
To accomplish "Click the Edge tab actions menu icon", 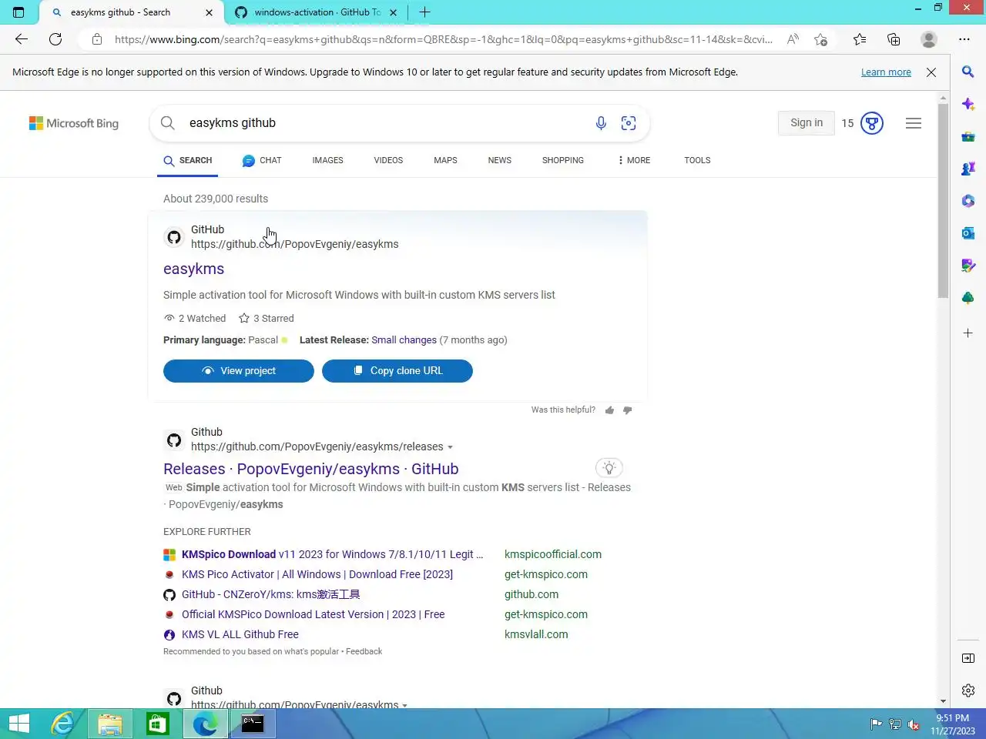I will tap(18, 12).
